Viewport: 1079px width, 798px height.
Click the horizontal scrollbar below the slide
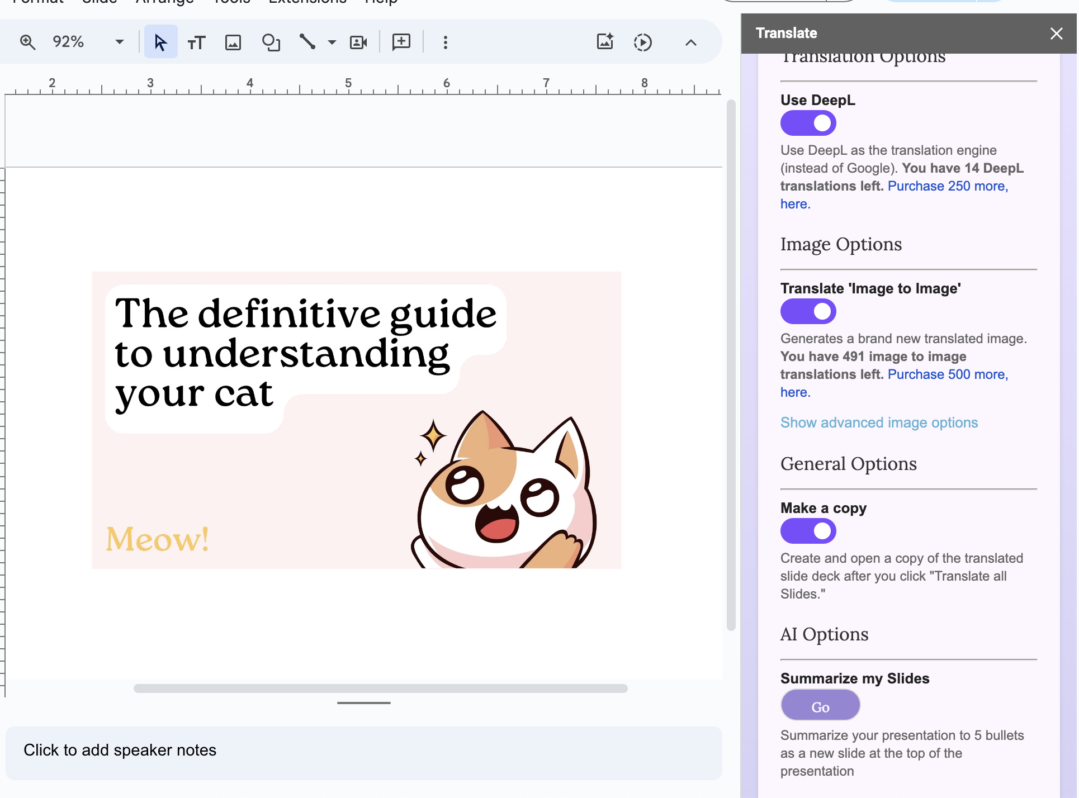click(381, 688)
